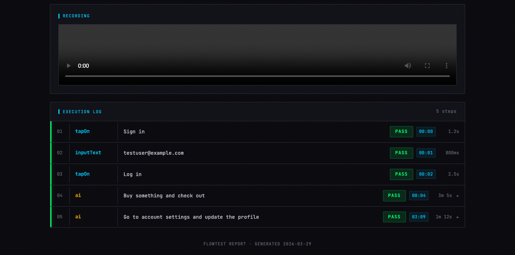Image resolution: width=515 pixels, height=255 pixels.
Task: Click the EXECUTION LOG section marker icon
Action: [59, 112]
